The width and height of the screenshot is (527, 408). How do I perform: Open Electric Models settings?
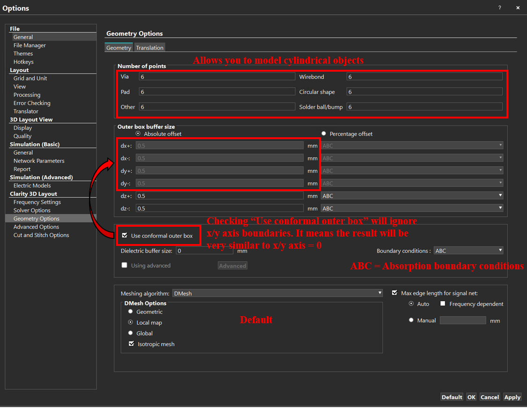click(32, 185)
